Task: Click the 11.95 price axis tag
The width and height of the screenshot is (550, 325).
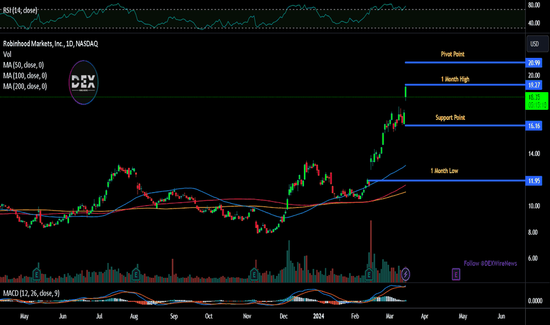Action: [534, 181]
